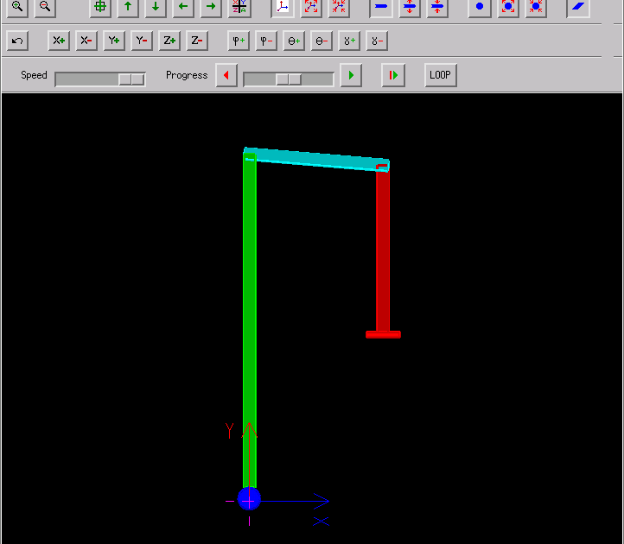Image resolution: width=624 pixels, height=544 pixels.
Task: Click the zoom out magnifier icon
Action: pos(45,6)
